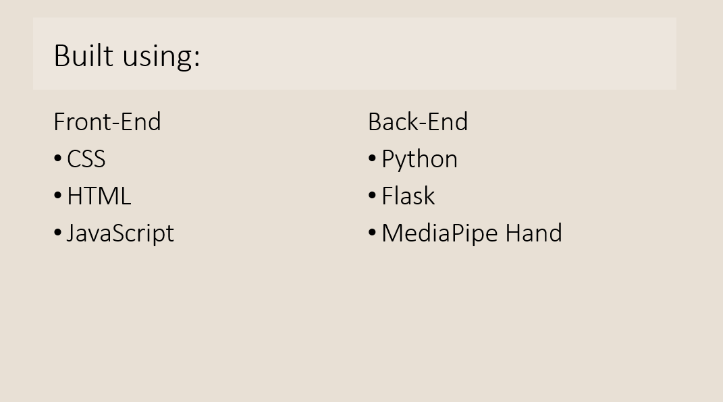Screen dimensions: 723x402
Task: Select the Back-End column heading
Action: (418, 122)
